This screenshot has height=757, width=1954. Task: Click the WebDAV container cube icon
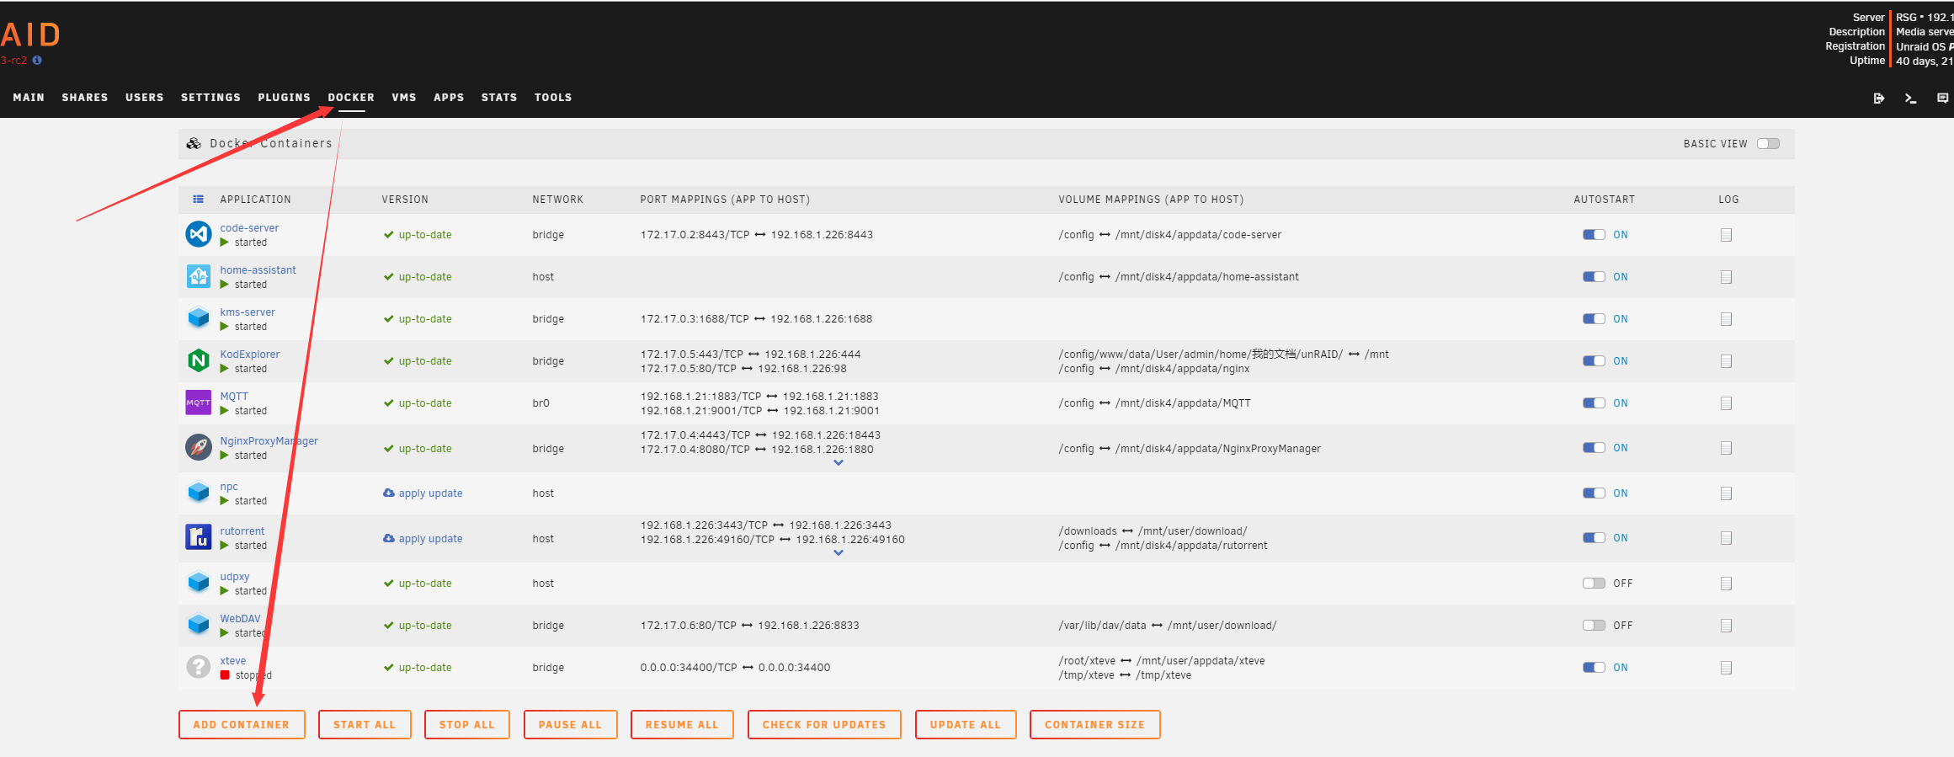pos(199,625)
